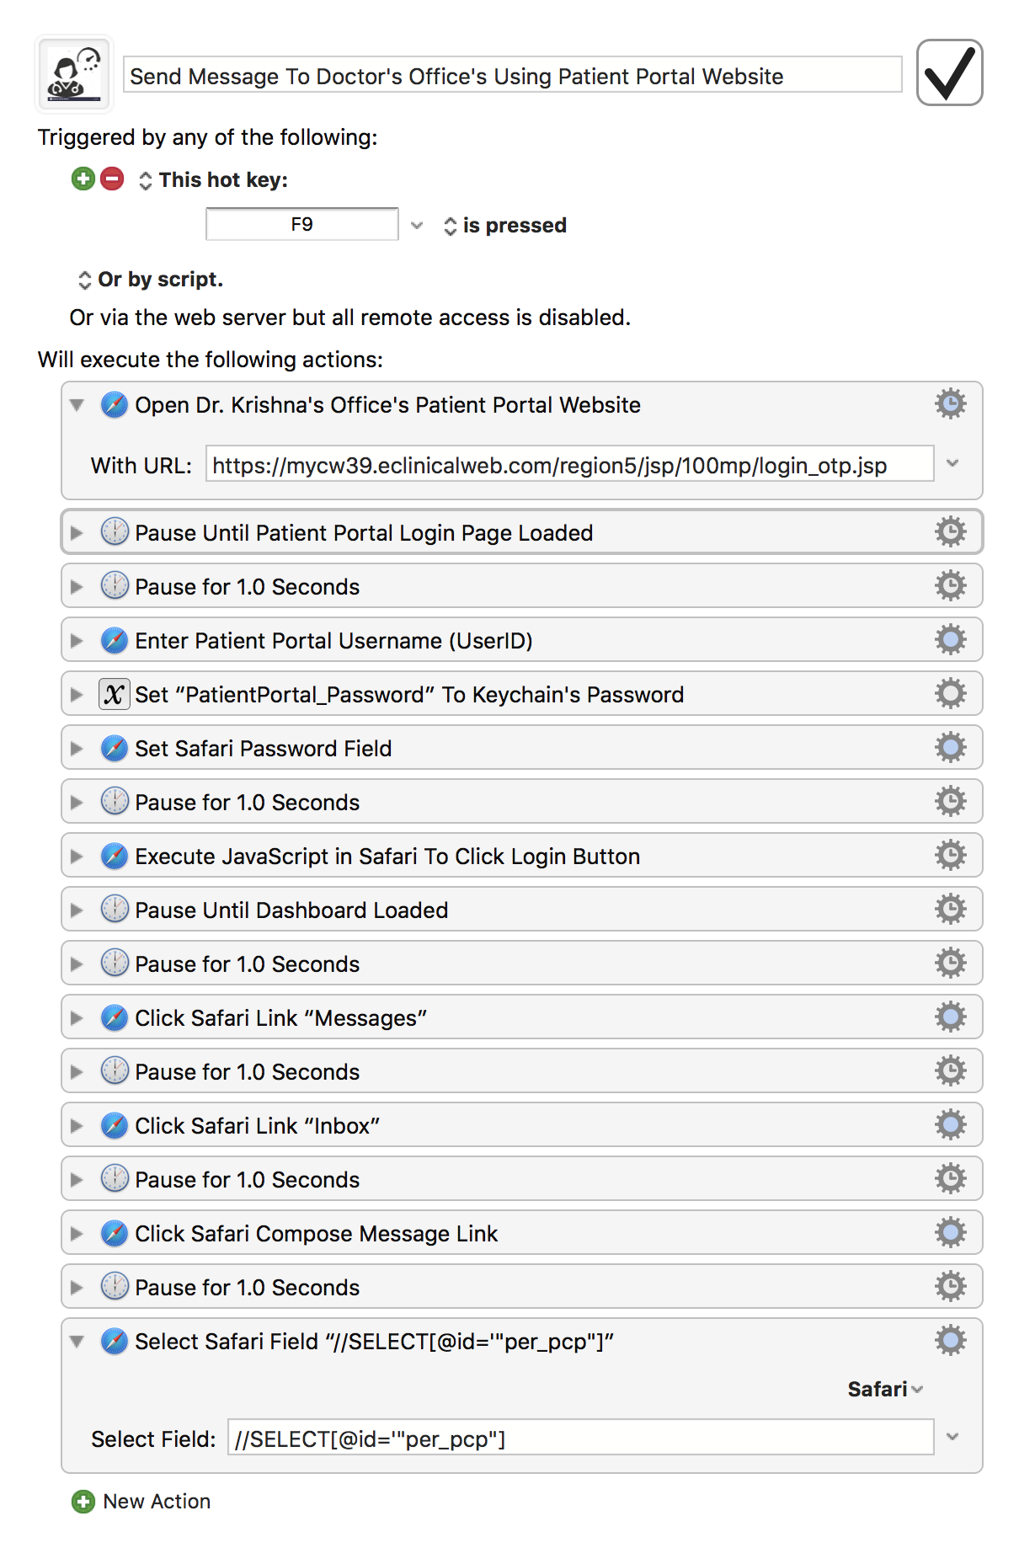Toggle the macro enabled checkmark
Screen dimensions: 1019x1548
949,72
